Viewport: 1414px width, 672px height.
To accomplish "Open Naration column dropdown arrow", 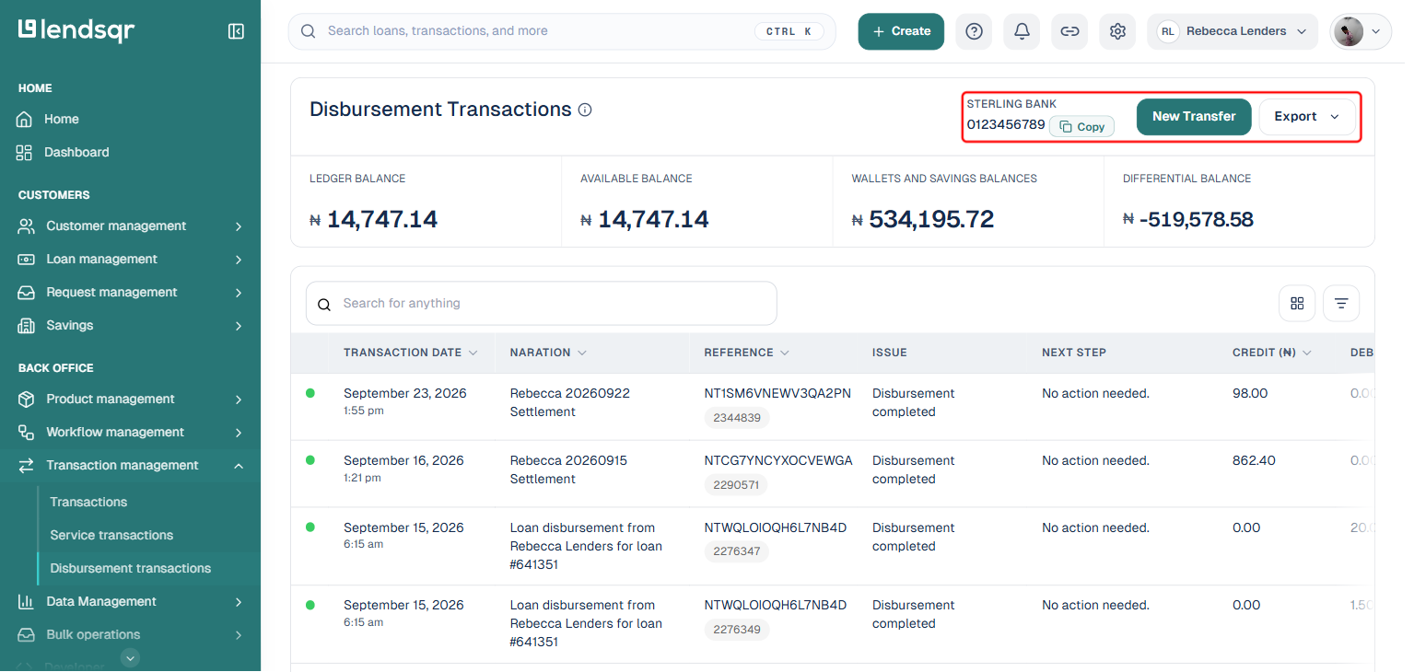I will tap(582, 353).
